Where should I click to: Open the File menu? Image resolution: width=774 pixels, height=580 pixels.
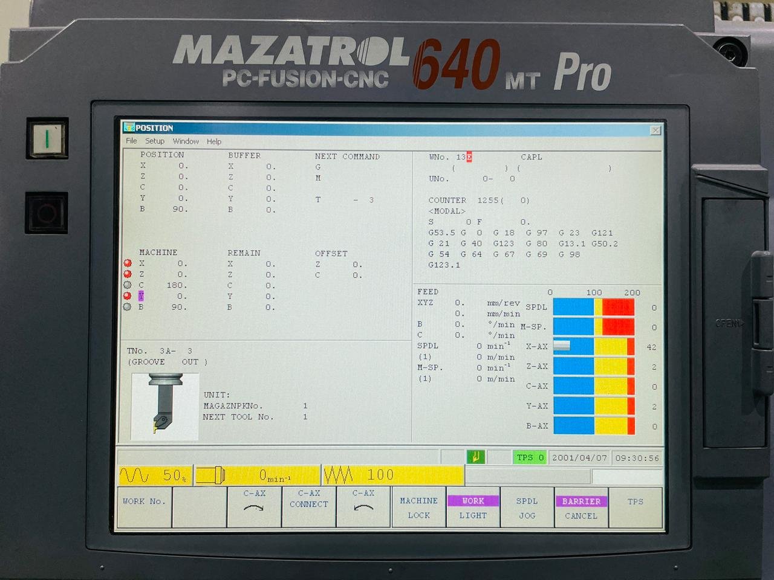click(x=131, y=141)
